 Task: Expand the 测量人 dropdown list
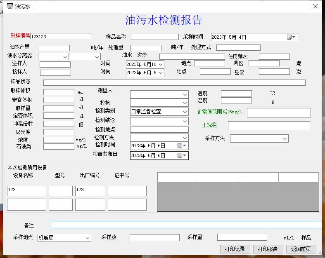tap(185, 94)
